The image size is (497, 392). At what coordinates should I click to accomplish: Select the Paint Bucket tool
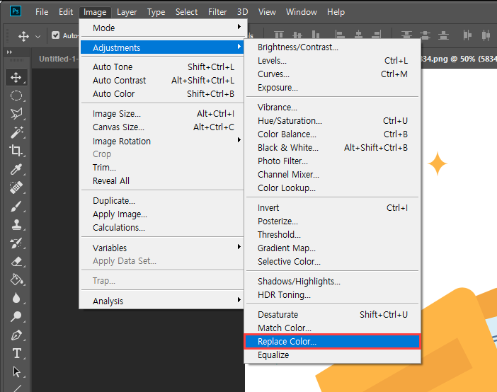point(16,279)
